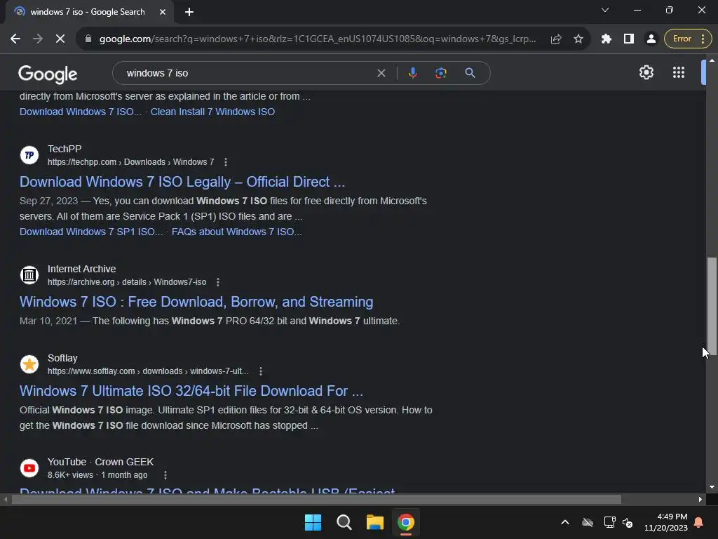Click the scroll up arrow of page
Screen dimensions: 718x539
coord(712,60)
